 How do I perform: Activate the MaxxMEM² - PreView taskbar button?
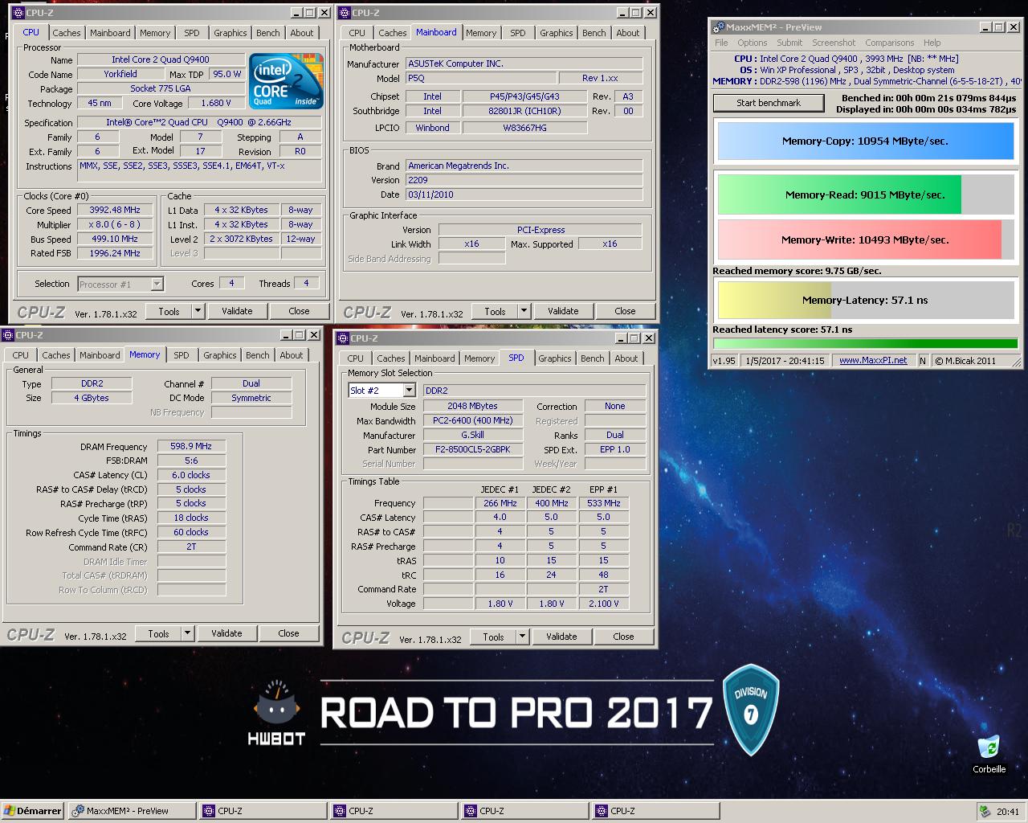point(132,811)
